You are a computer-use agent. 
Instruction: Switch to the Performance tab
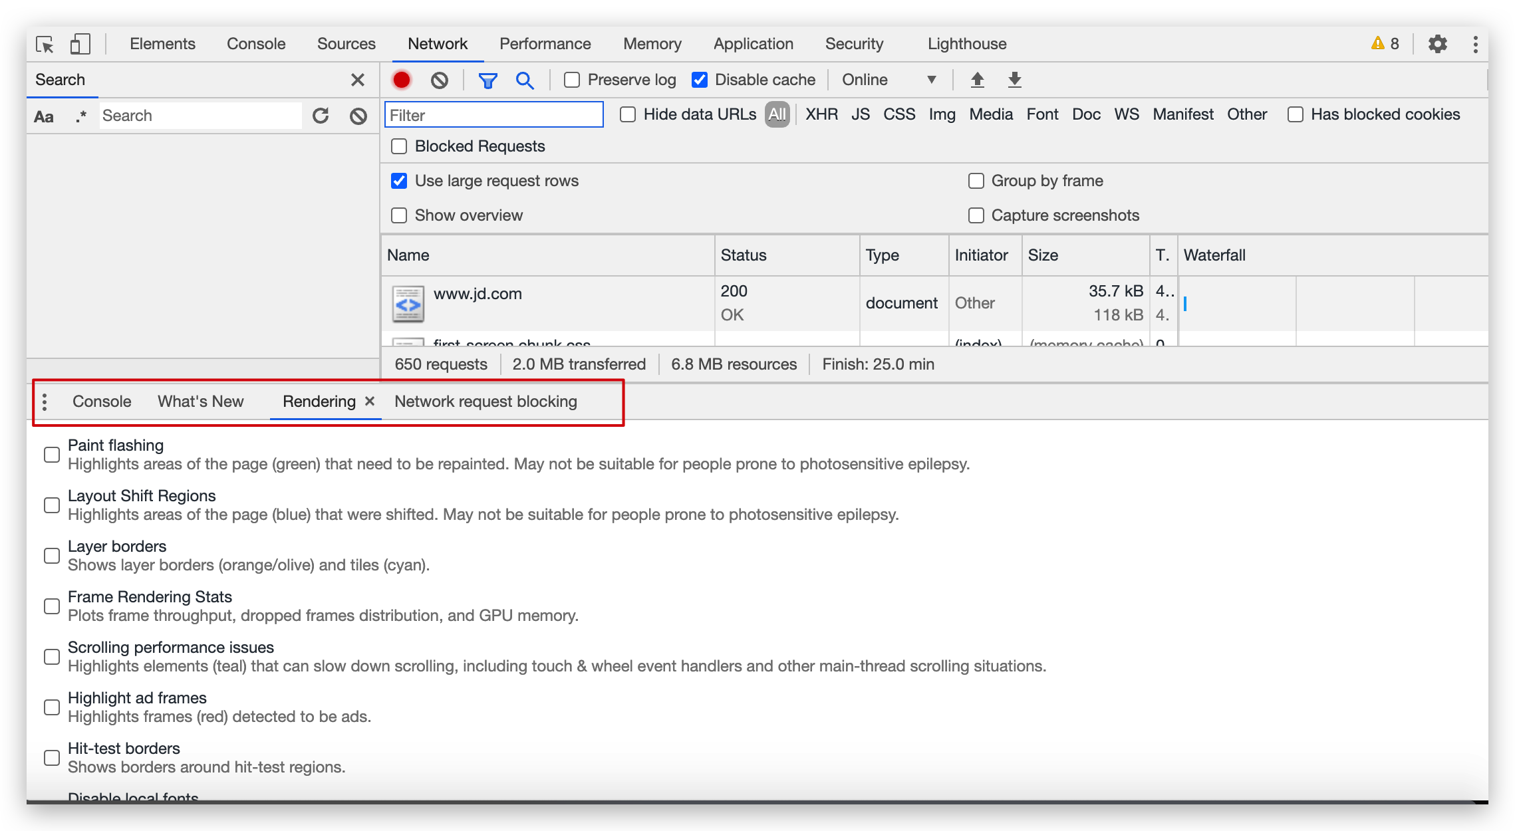[545, 44]
